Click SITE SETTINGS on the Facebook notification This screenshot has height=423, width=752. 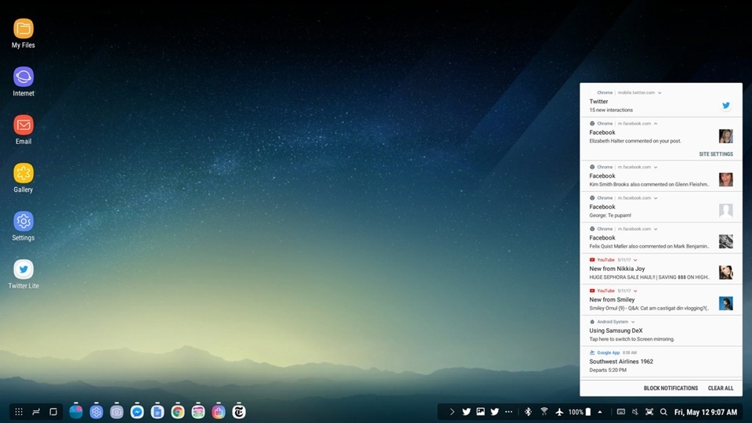715,154
